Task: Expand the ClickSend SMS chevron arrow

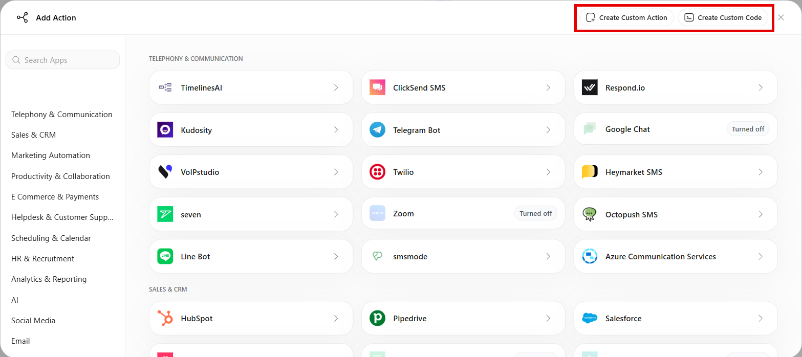Action: pos(548,87)
